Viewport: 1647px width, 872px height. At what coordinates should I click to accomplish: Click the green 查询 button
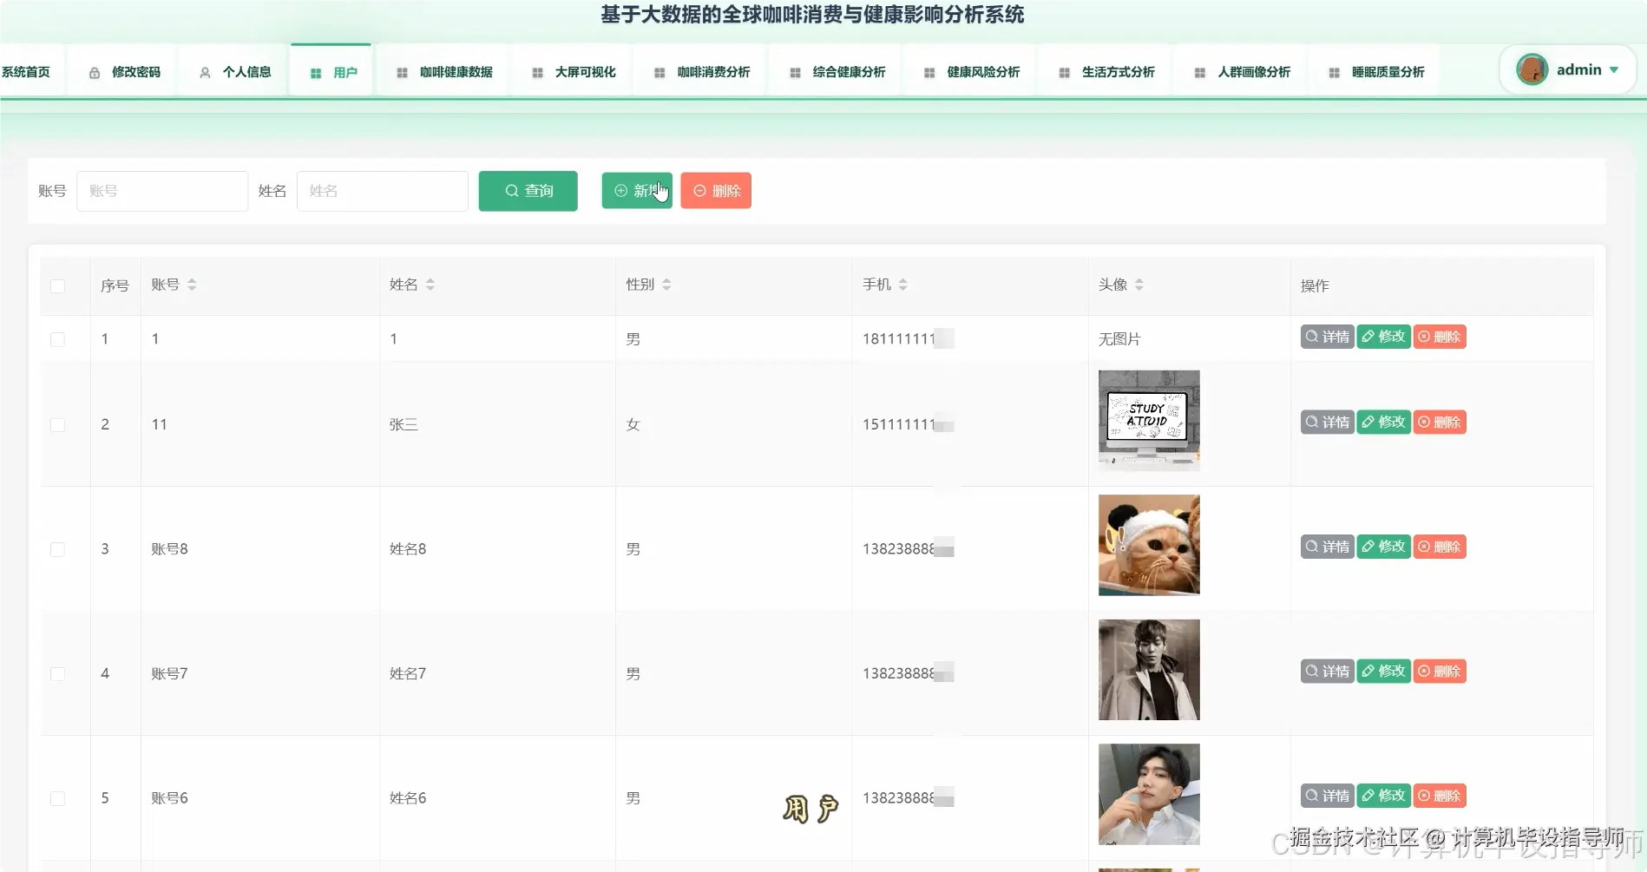point(528,191)
